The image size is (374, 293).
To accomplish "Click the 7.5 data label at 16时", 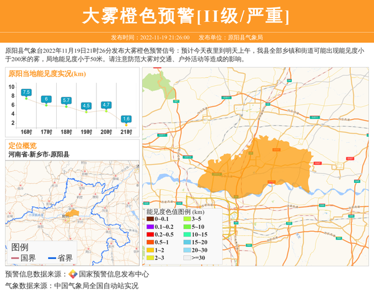I will coord(26,92).
